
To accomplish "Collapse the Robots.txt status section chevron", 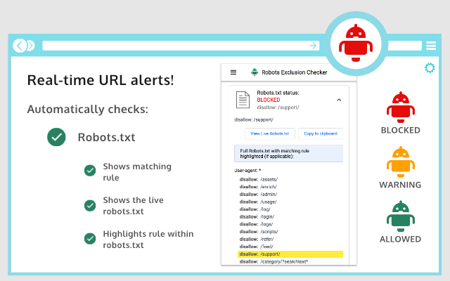I will point(339,100).
